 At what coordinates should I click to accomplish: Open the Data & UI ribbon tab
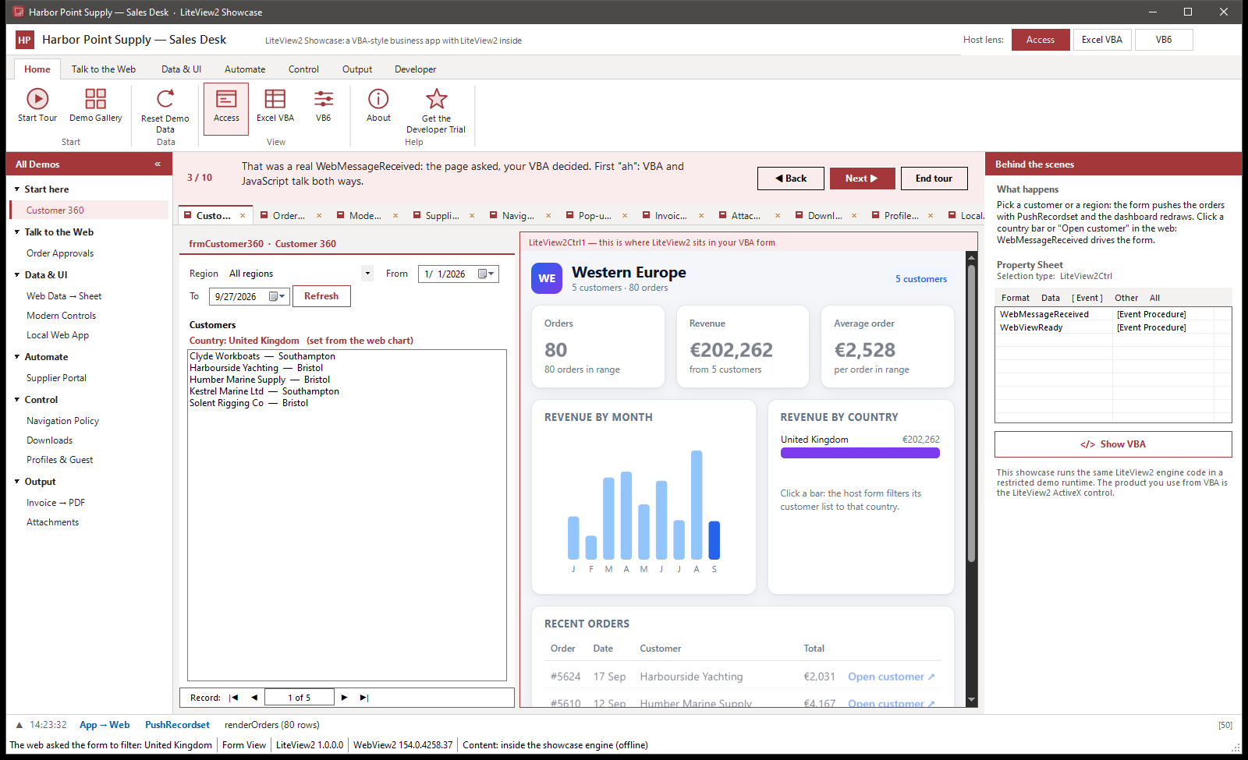(181, 69)
